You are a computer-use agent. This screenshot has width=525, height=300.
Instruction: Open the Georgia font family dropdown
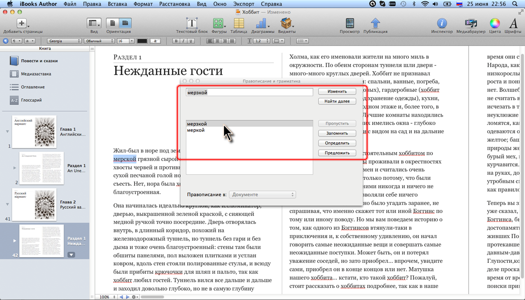pyautogui.click(x=64, y=41)
